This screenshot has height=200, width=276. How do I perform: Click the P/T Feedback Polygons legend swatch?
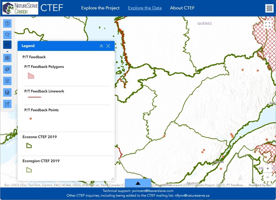31,76
